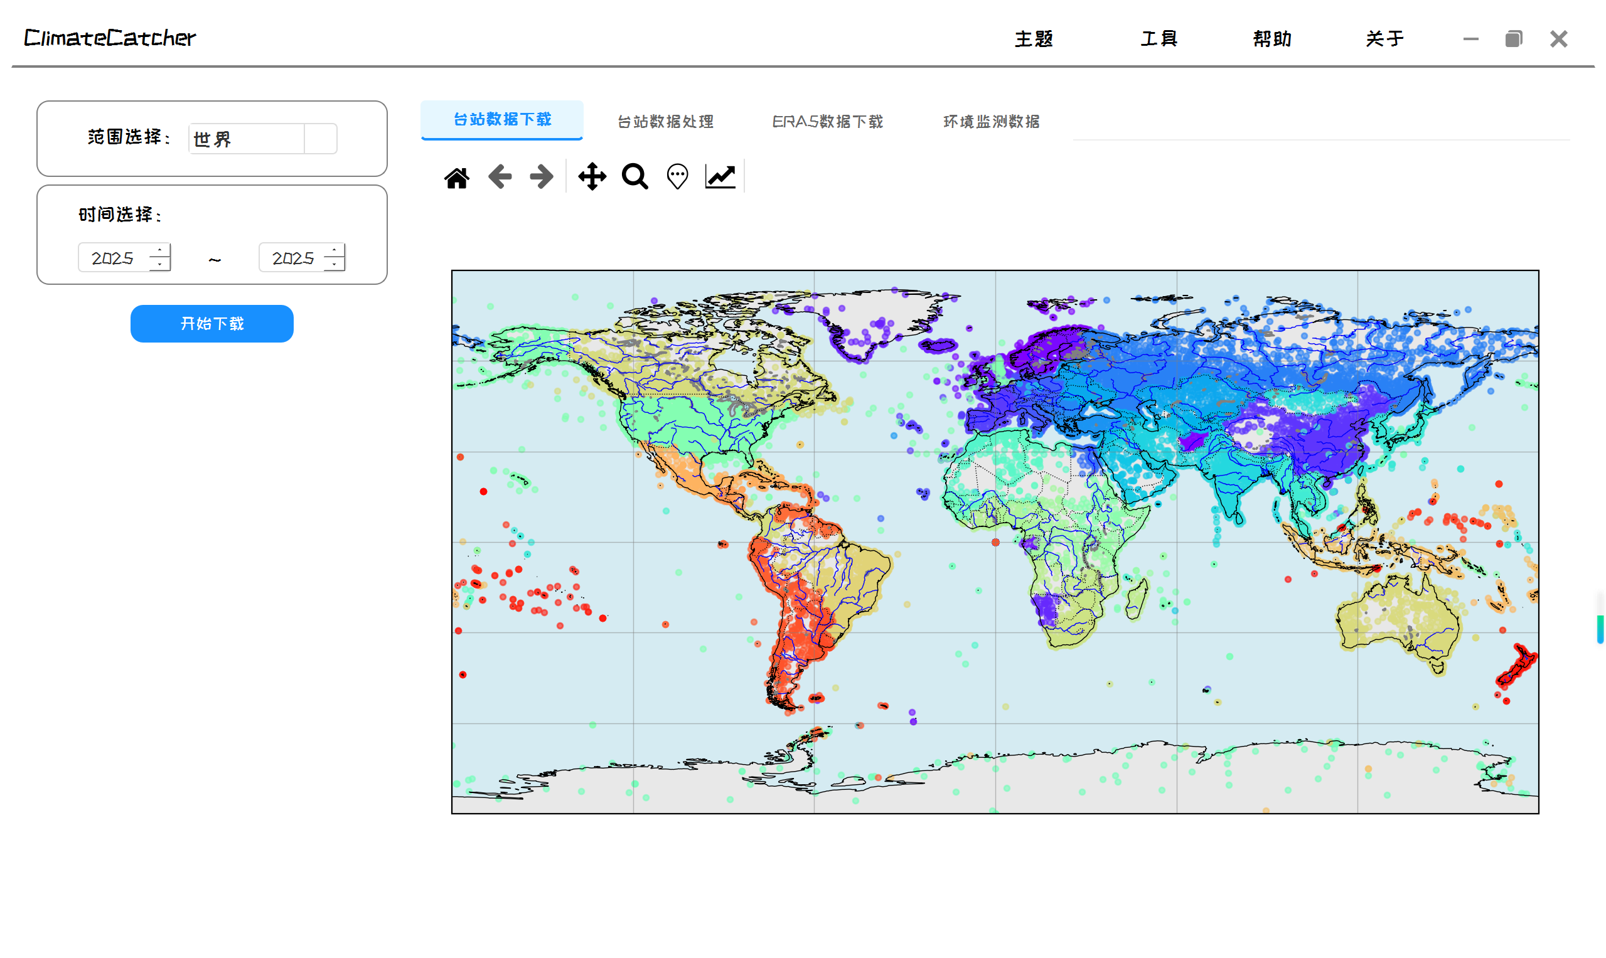Increase the start year spinner
This screenshot has height=958, width=1606.
click(x=159, y=250)
